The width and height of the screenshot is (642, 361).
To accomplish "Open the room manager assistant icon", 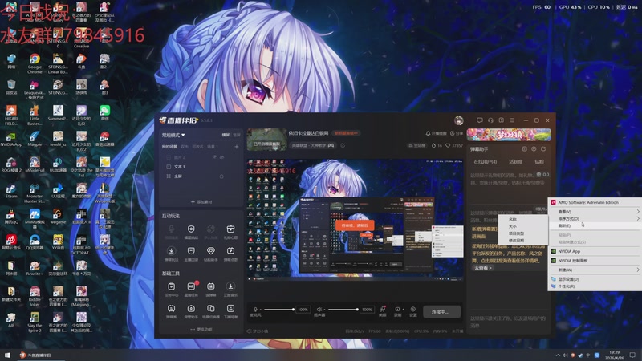I will (x=191, y=310).
